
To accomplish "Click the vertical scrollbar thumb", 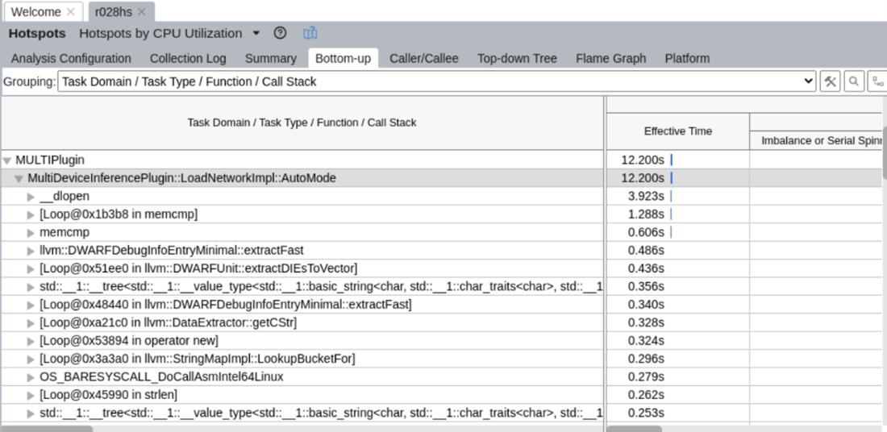I will [884, 152].
